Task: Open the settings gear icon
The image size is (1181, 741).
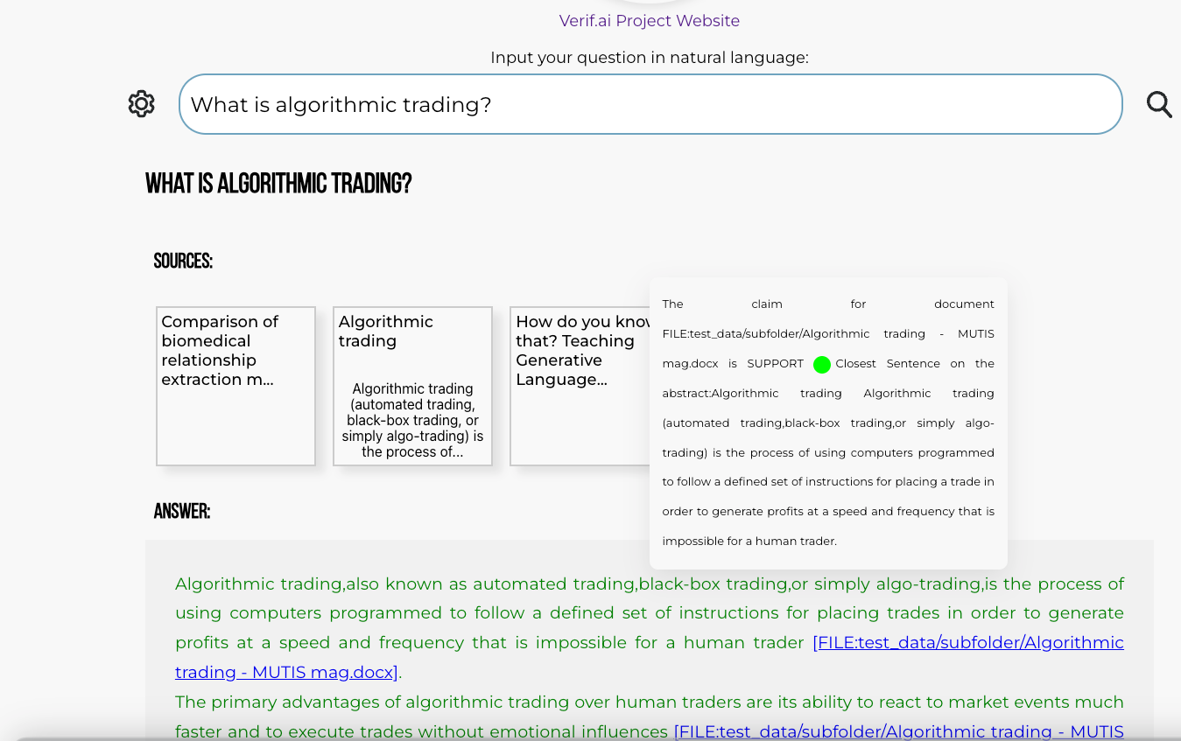Action: click(x=141, y=103)
